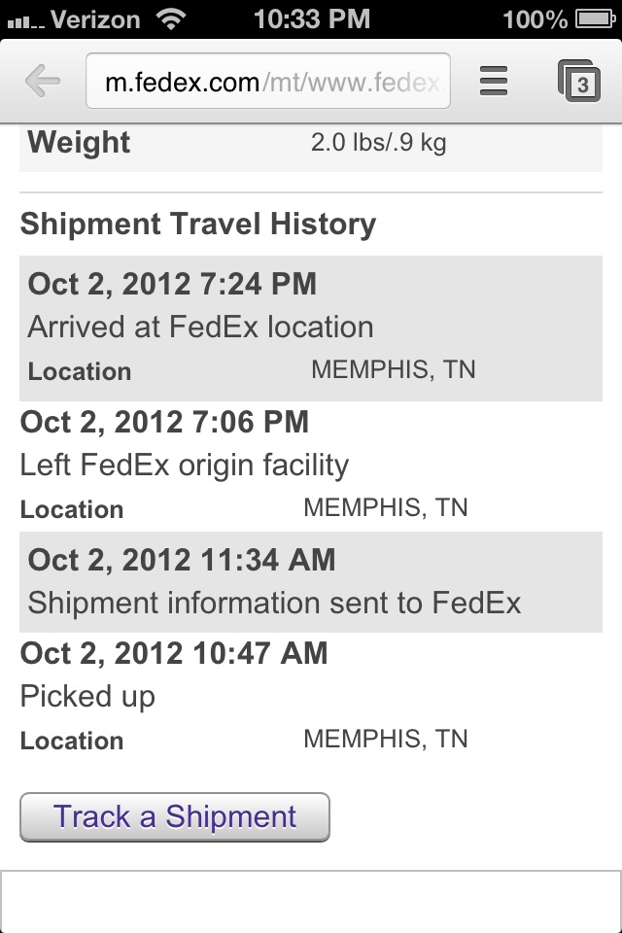This screenshot has height=933, width=622.
Task: Focus the m.fedex.com address bar
Action: (x=268, y=81)
